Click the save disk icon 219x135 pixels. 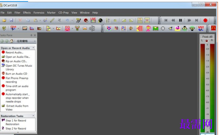11,20
